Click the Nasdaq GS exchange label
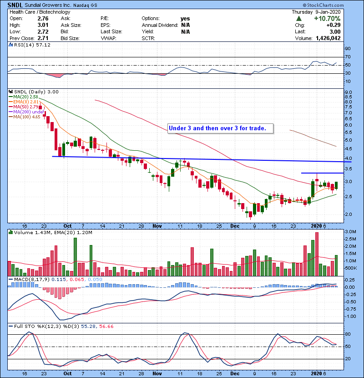 point(85,5)
